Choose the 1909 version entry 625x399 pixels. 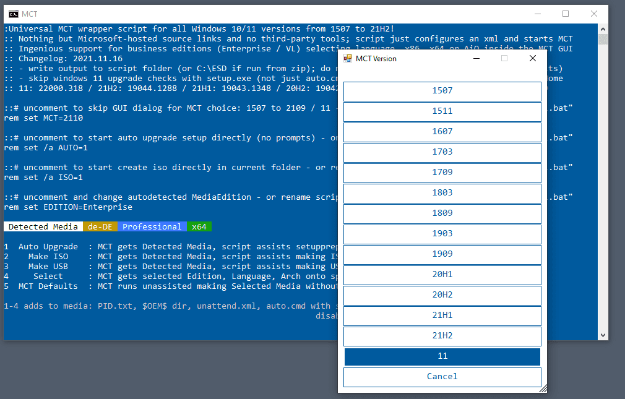point(442,254)
